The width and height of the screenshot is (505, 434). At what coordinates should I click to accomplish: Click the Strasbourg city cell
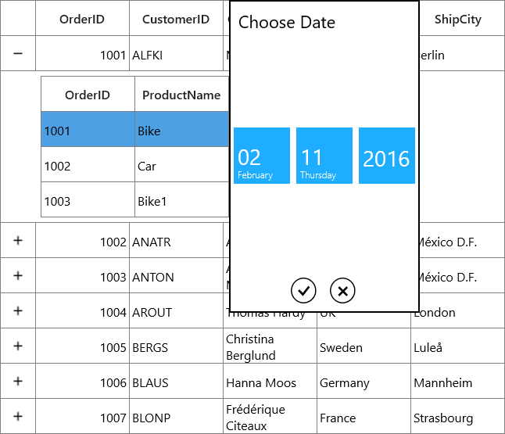tap(457, 416)
